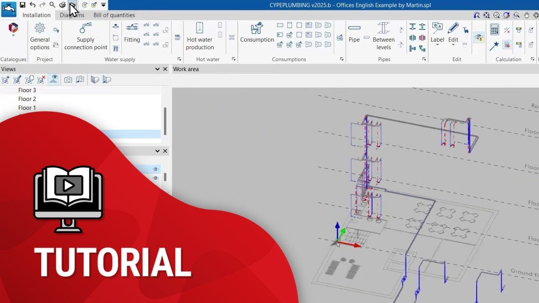Save the project with the floppy icon

[23, 5]
